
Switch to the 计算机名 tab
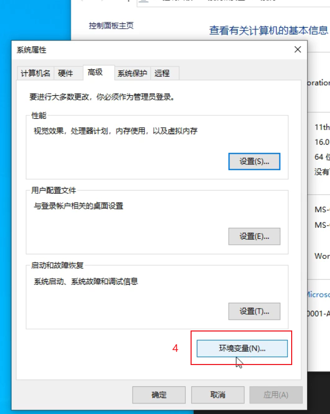tap(35, 73)
